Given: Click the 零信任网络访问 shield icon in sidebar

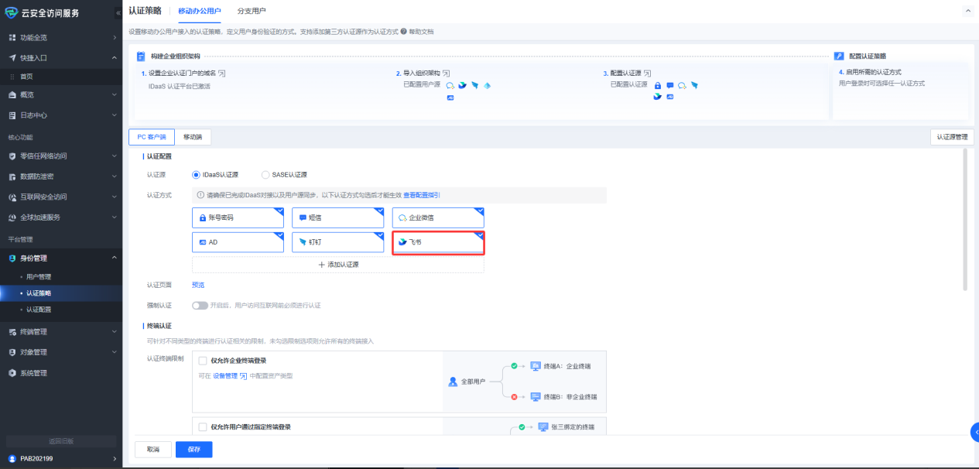Looking at the screenshot, I should pyautogui.click(x=12, y=156).
